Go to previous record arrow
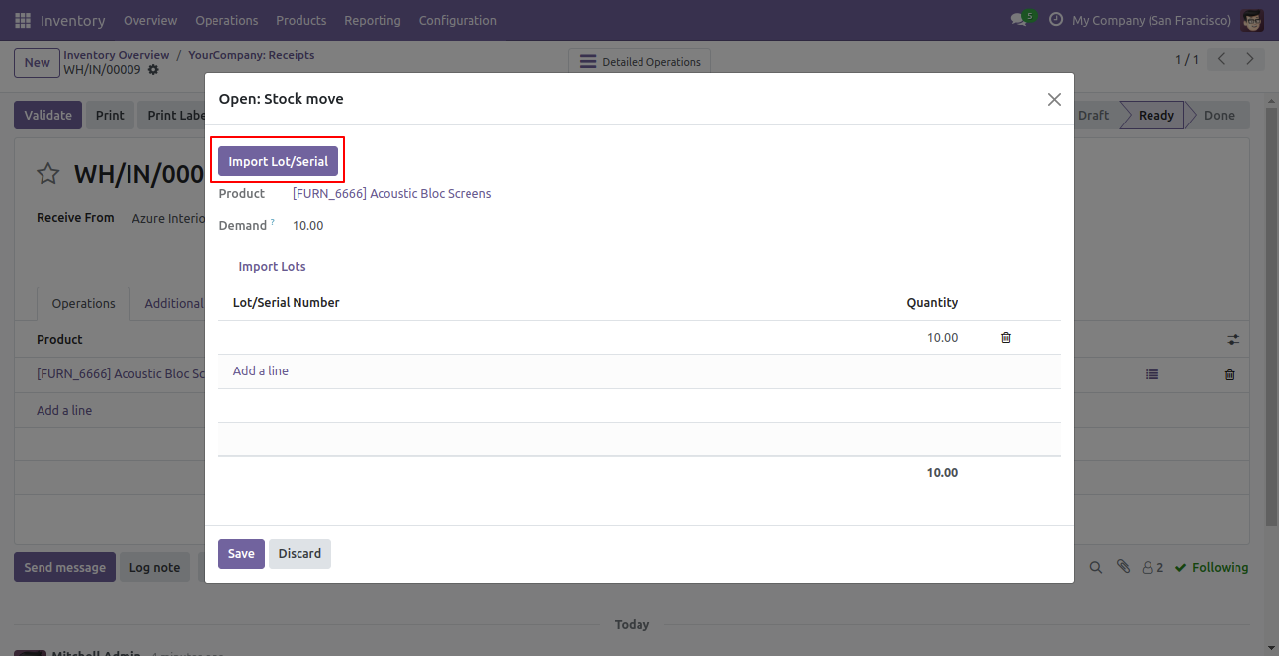Viewport: 1279px width, 656px height. coord(1222,60)
